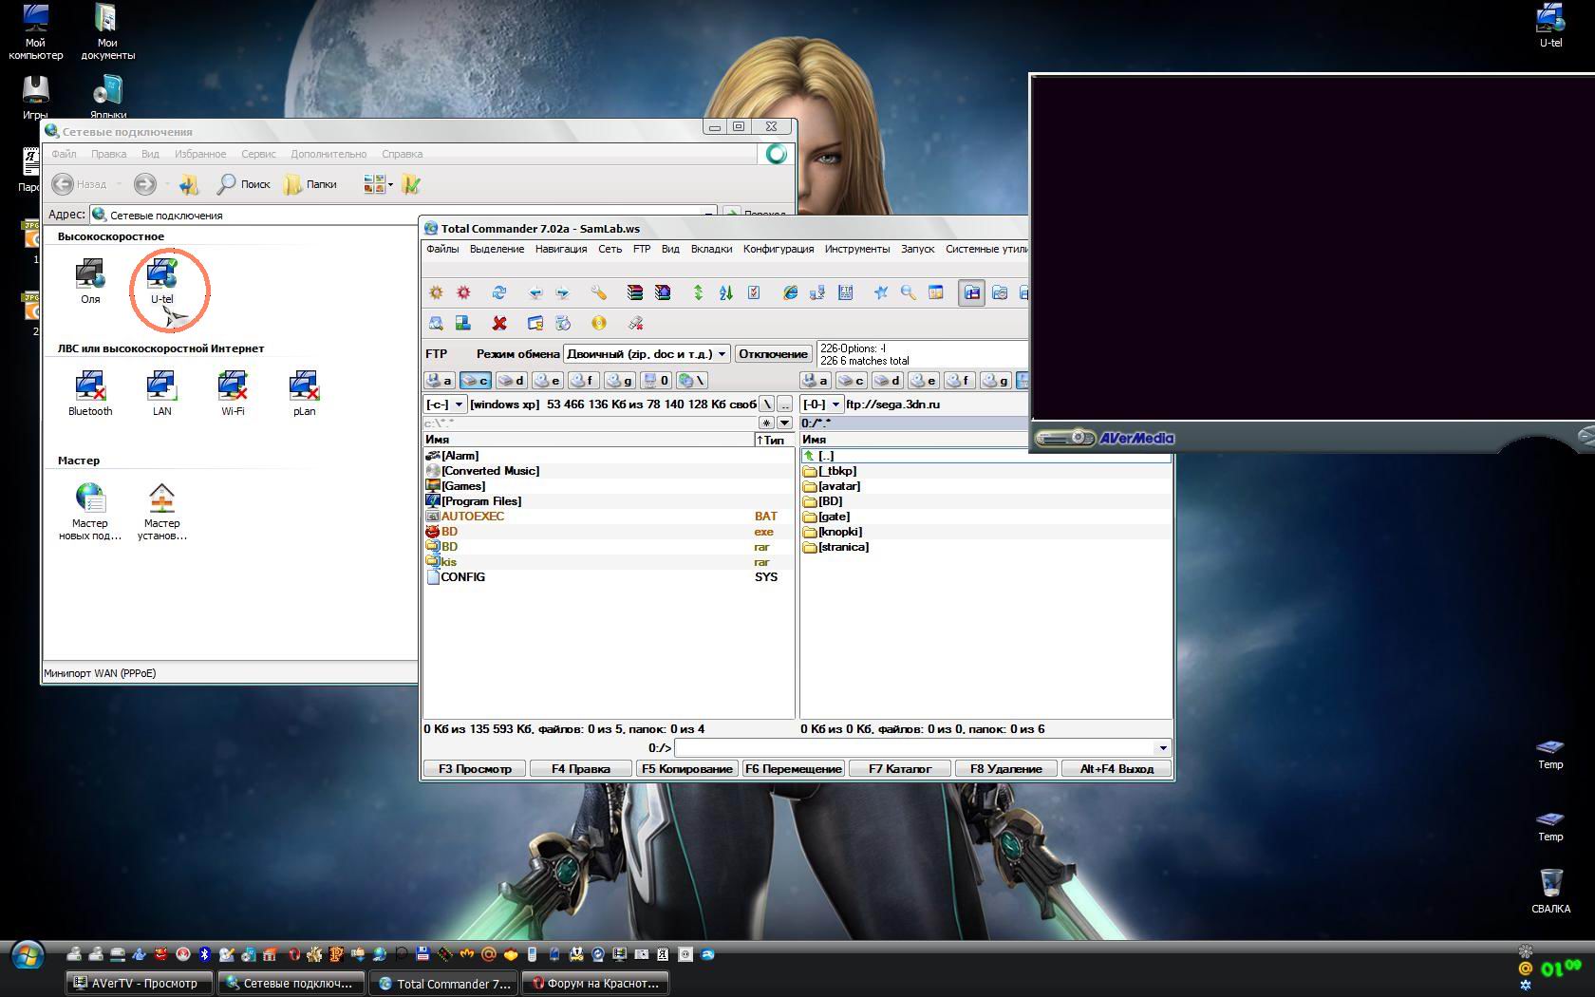Image resolution: width=1595 pixels, height=997 pixels.
Task: Click the folder-up icon in Network Connections toolbar
Action: (x=189, y=184)
